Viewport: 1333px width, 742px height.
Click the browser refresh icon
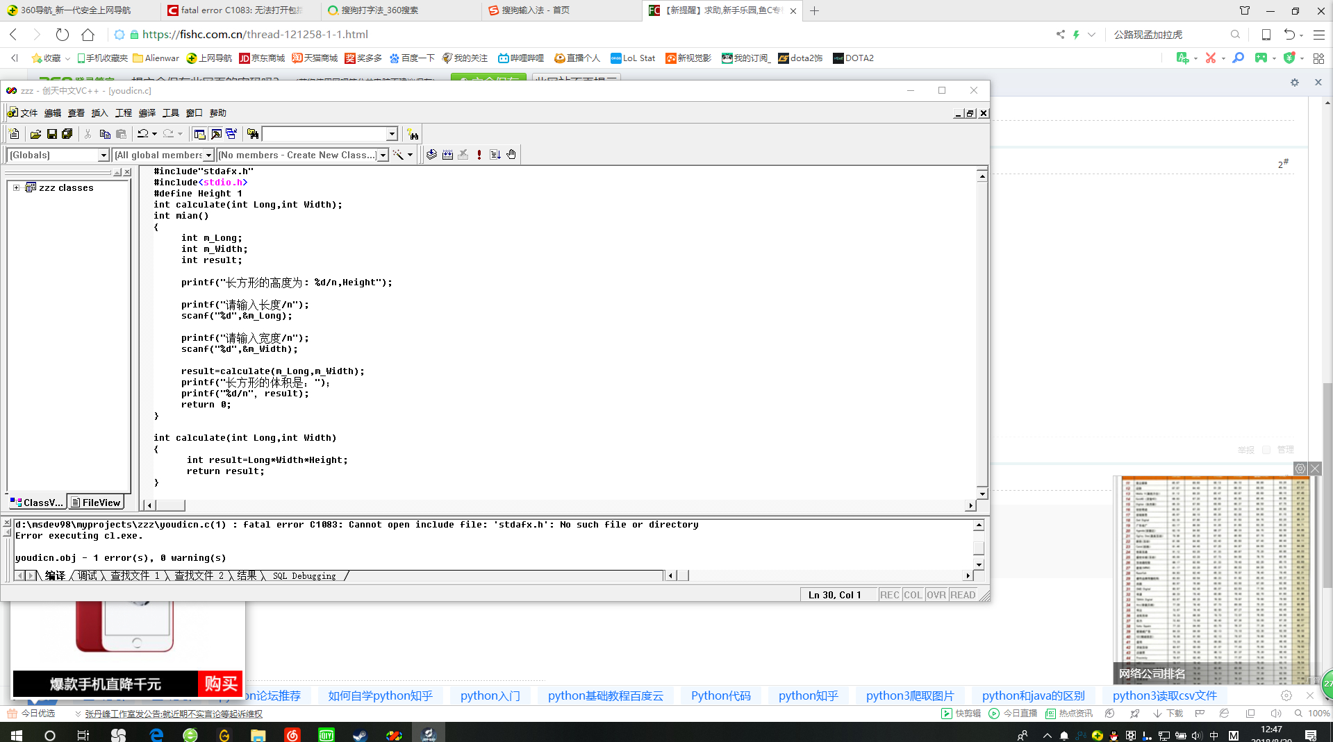click(x=63, y=34)
